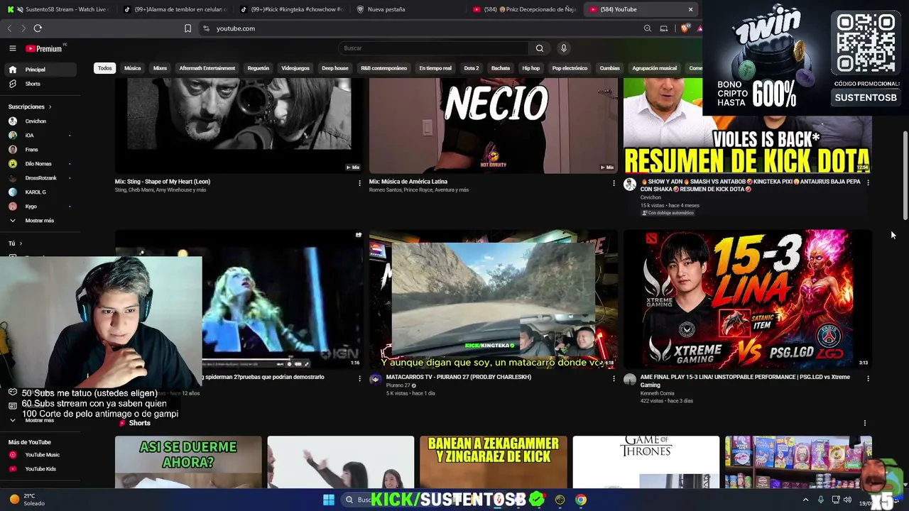Click the YouTube search input field

pyautogui.click(x=433, y=48)
